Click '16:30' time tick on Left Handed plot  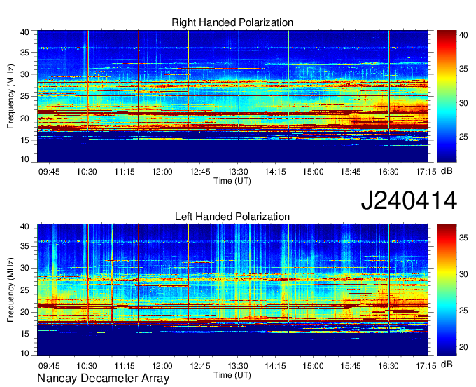[388, 366]
